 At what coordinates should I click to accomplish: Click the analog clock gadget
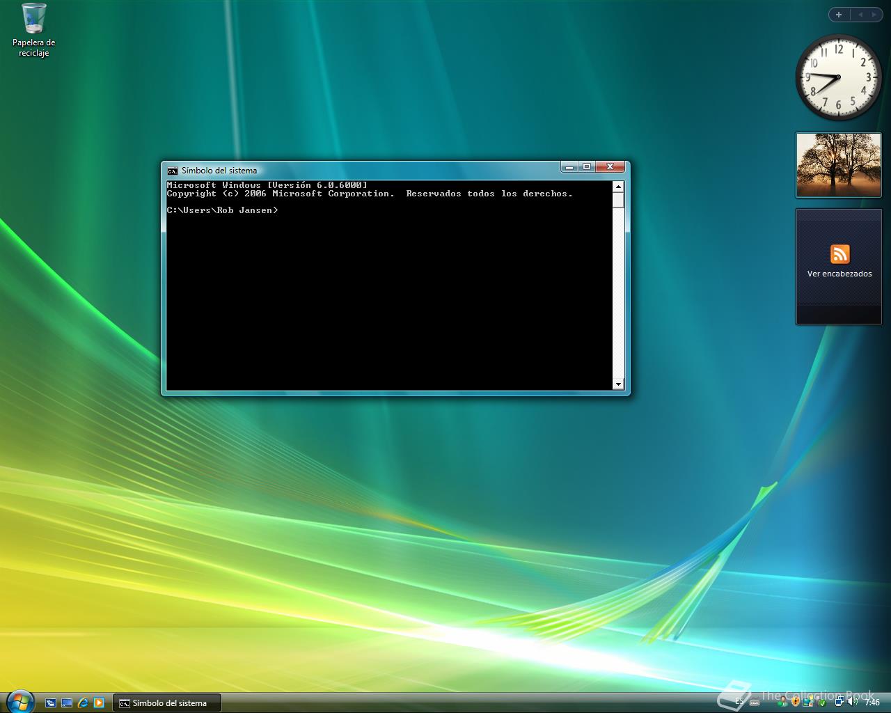[x=837, y=77]
